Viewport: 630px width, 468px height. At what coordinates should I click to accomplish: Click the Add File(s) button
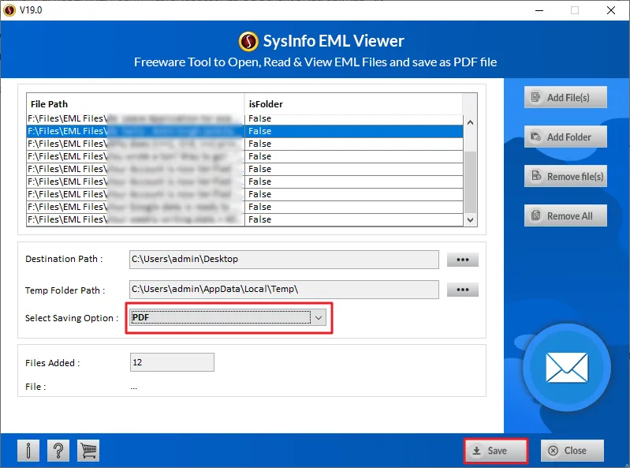tap(565, 97)
